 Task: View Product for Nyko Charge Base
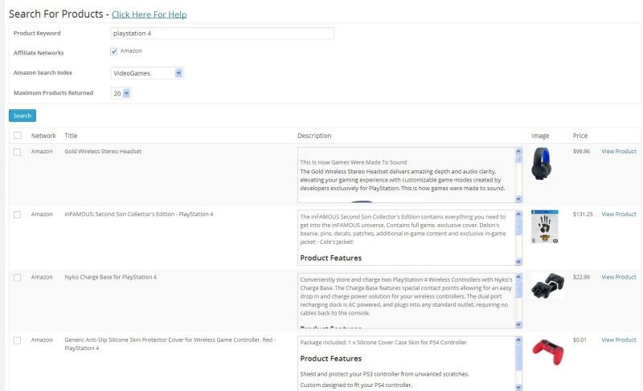pyautogui.click(x=619, y=277)
